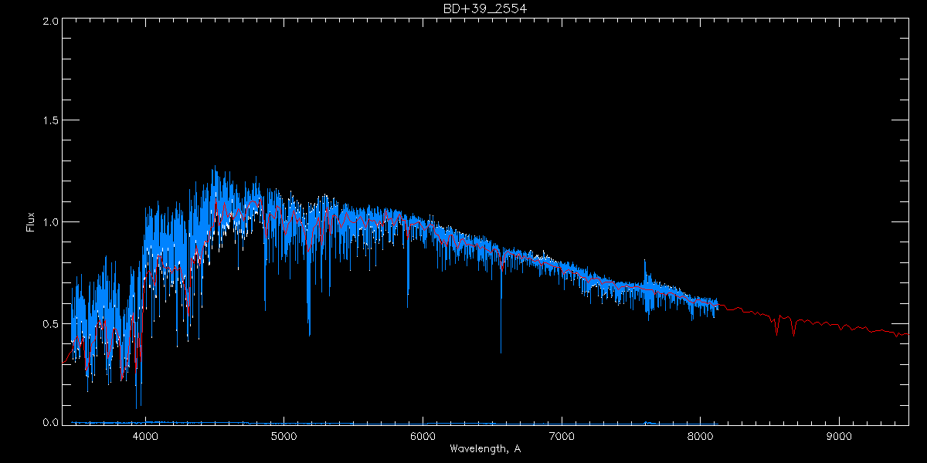927x463 pixels.
Task: Click the right end of the red curve
Action: pyautogui.click(x=907, y=334)
